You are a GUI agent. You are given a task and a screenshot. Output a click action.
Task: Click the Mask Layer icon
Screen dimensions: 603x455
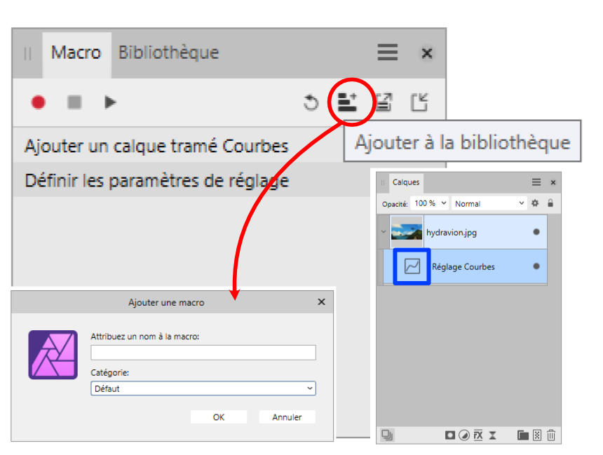[x=450, y=435]
